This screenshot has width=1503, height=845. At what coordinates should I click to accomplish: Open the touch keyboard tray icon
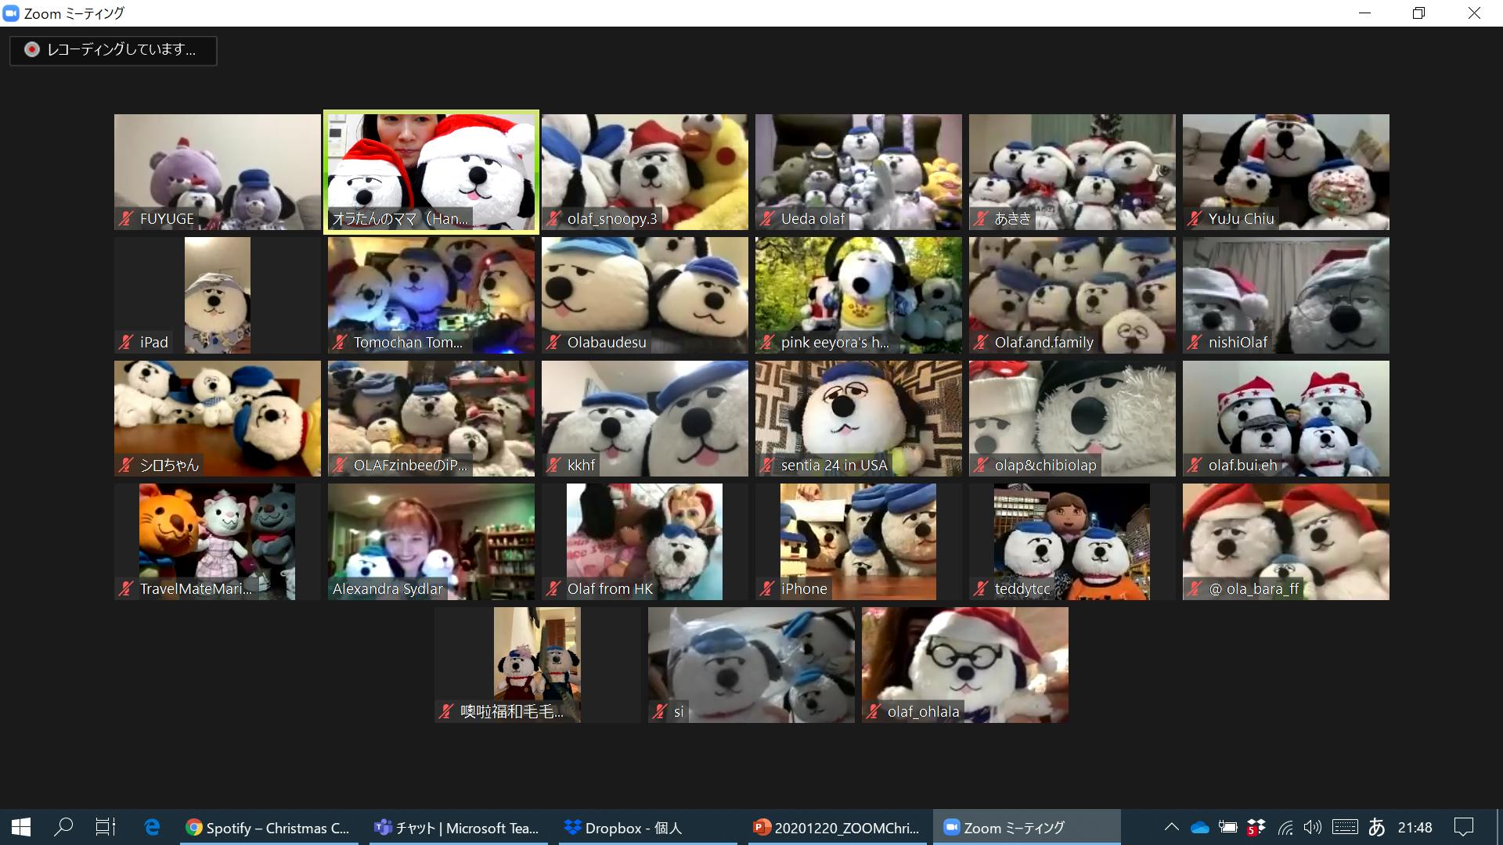1345,828
